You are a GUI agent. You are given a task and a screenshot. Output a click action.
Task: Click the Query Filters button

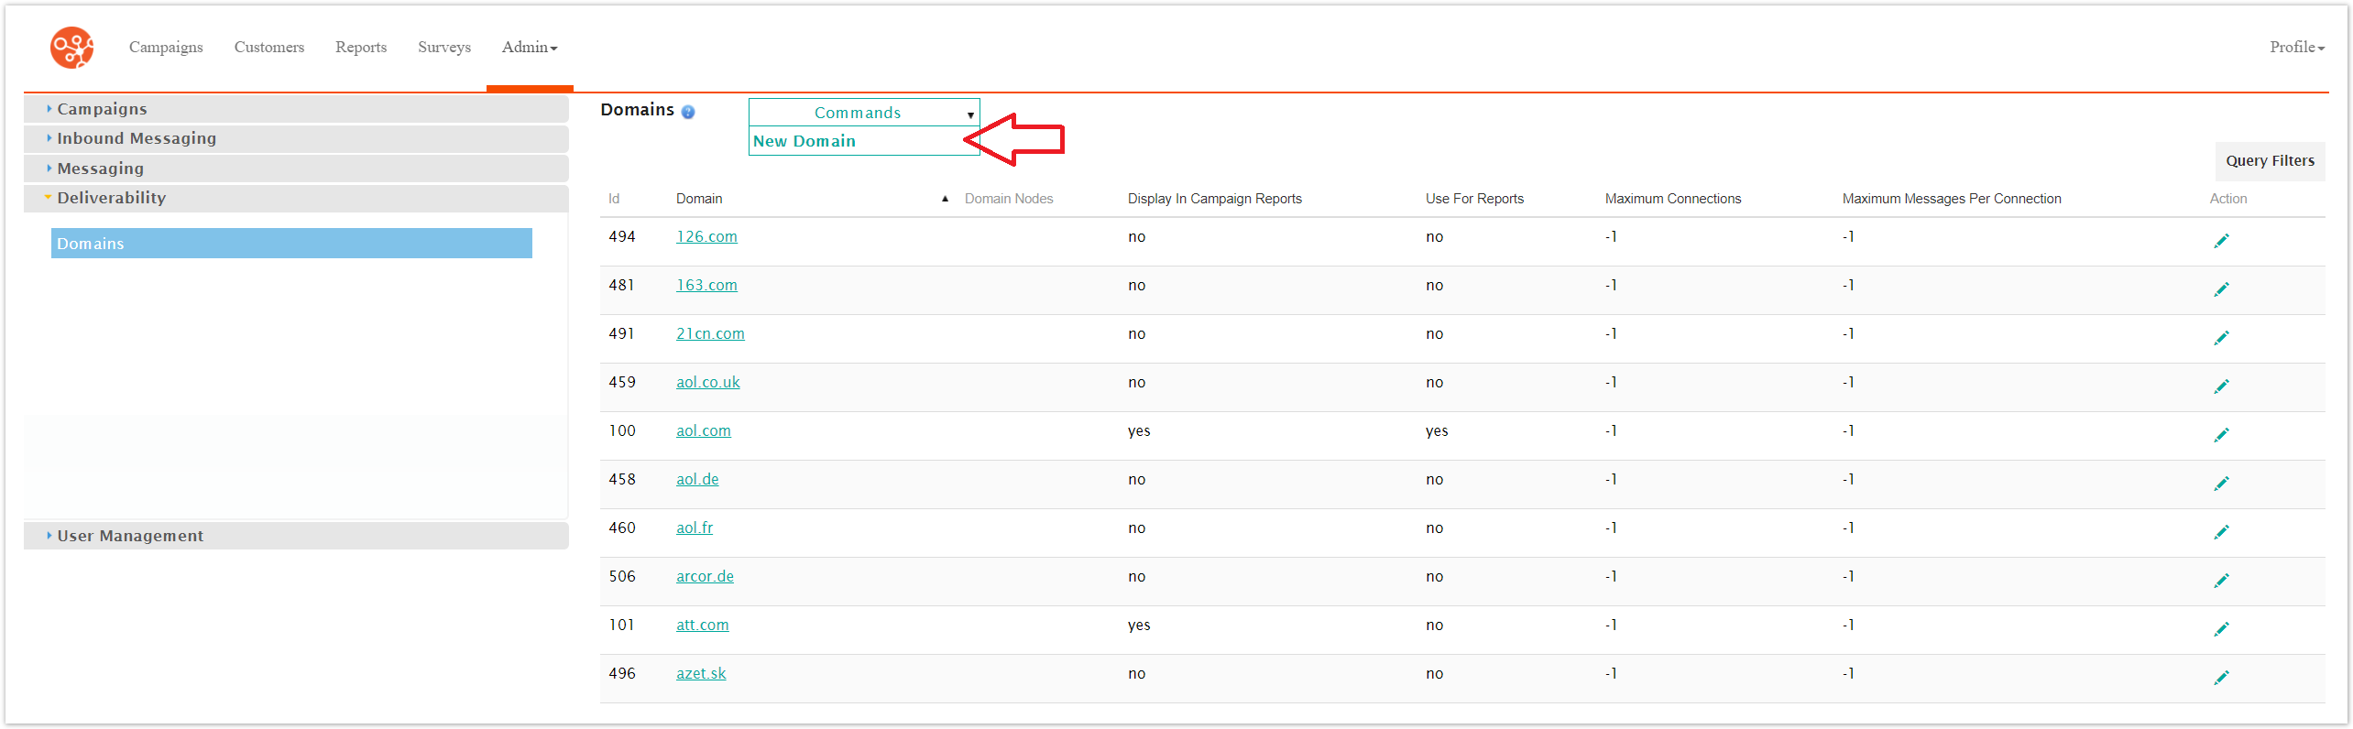coord(2269,161)
